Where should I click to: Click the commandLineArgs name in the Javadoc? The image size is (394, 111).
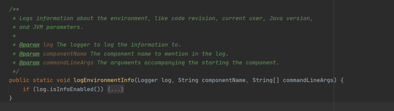68,63
